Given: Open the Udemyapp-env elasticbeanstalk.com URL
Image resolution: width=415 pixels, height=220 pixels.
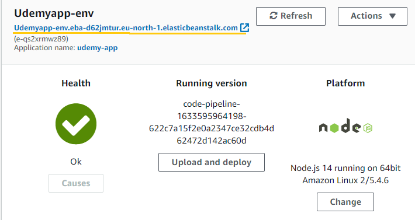Looking at the screenshot, I should (126, 28).
